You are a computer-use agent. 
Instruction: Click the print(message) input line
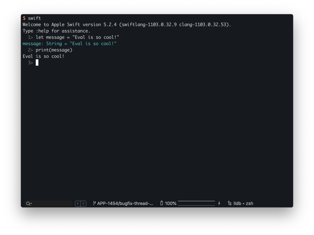pyautogui.click(x=54, y=50)
